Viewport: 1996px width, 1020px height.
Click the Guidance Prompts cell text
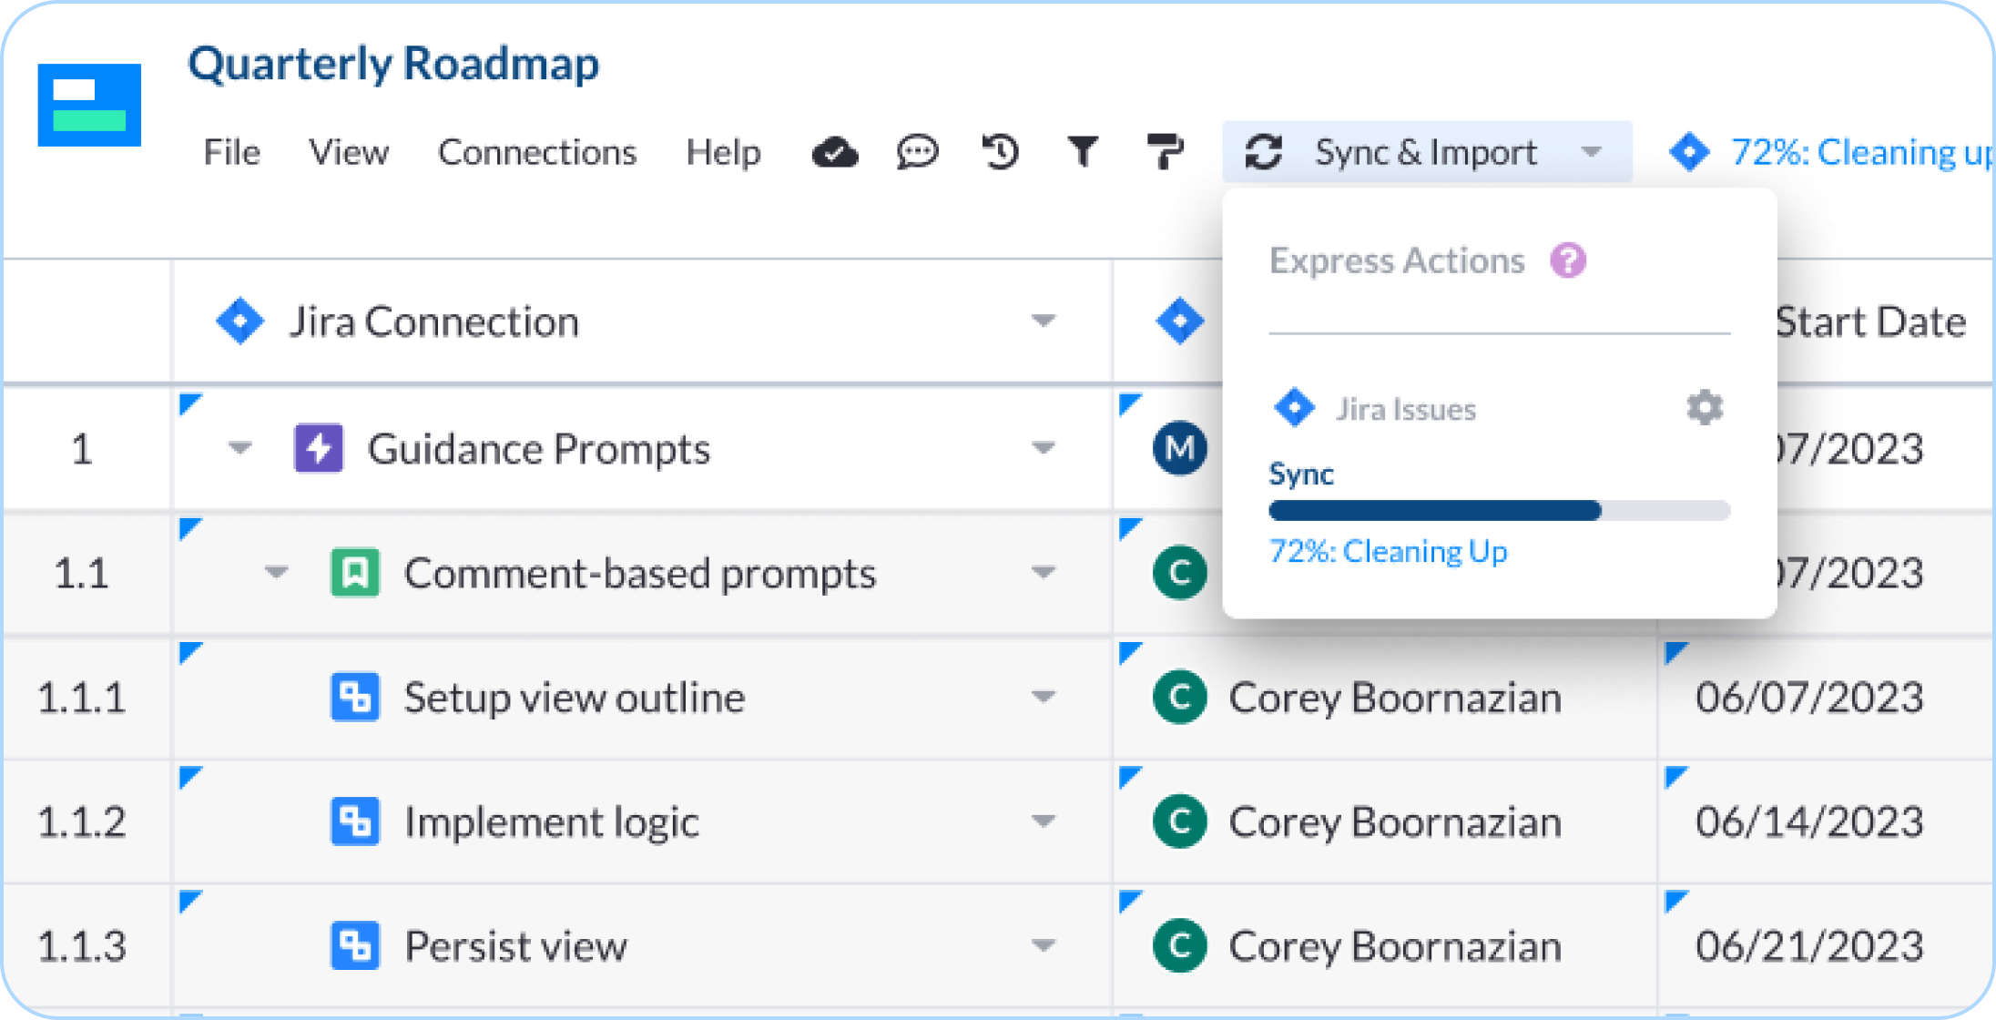point(538,449)
